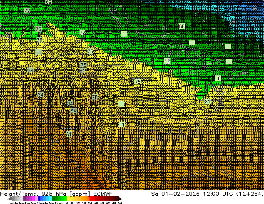Click the '66' contour height label
Image resolution: width=264 pixels, height=204 pixels.
point(182,26)
